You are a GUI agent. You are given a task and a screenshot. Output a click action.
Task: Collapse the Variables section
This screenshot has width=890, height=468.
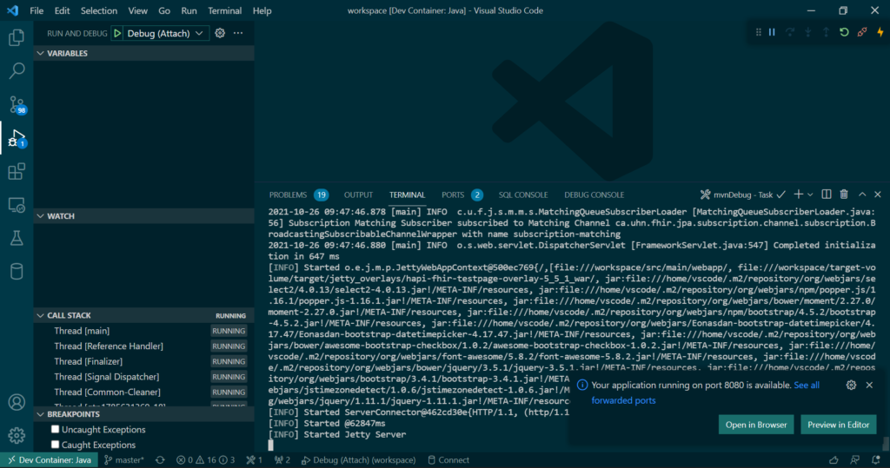coord(40,53)
